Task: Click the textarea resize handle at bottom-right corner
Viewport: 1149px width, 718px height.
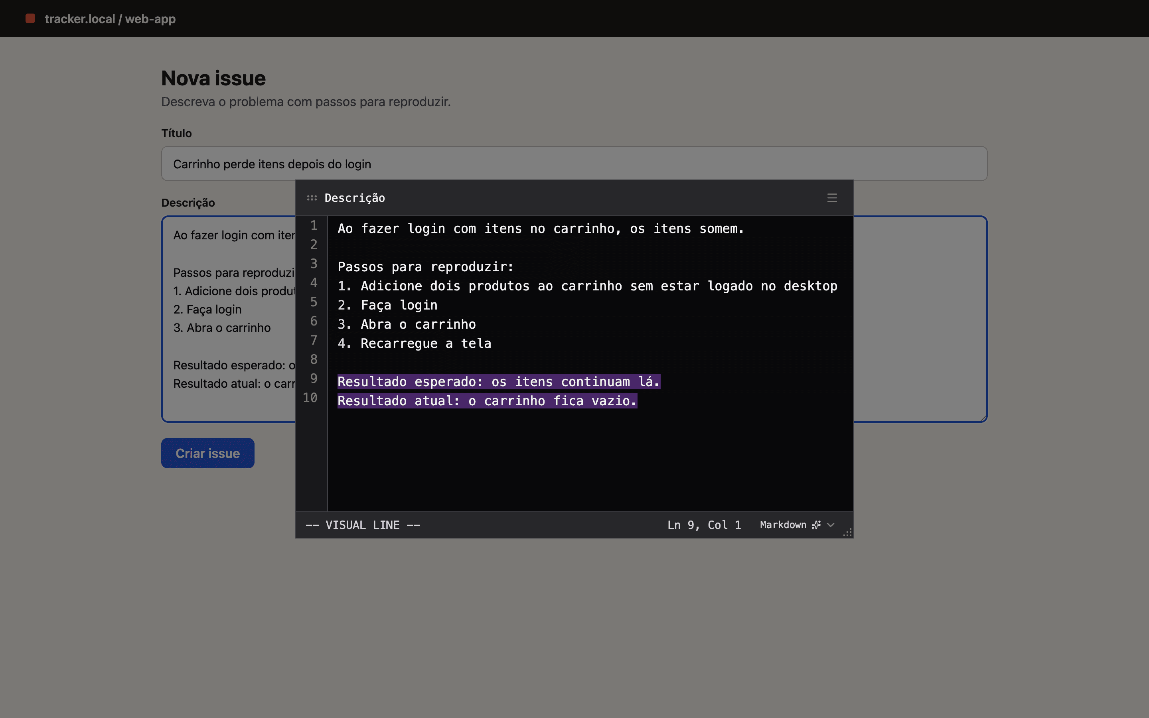Action: click(x=983, y=418)
